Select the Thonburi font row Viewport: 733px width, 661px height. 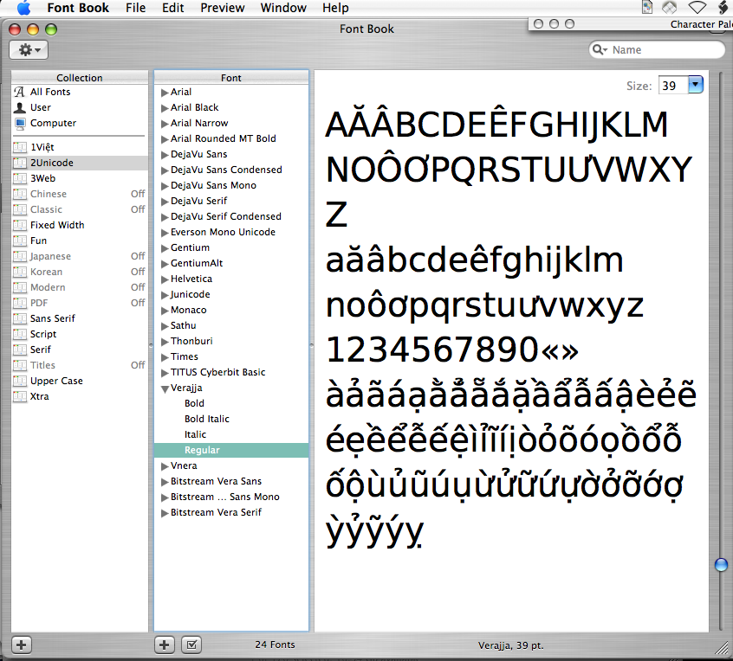pos(231,341)
